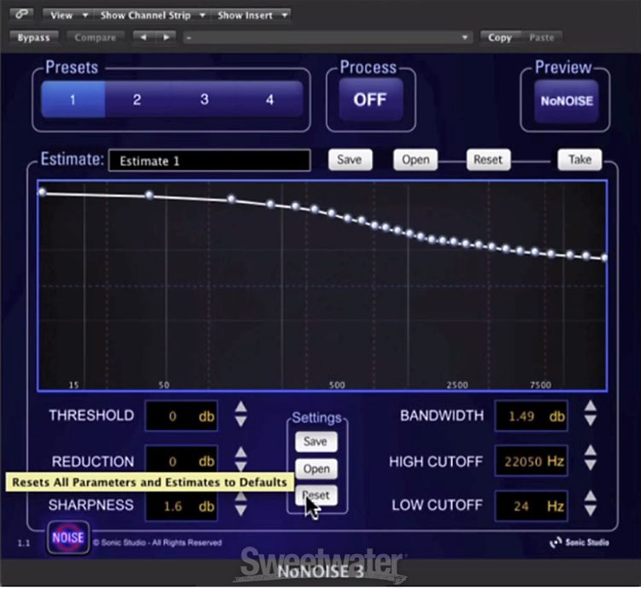
Task: Toggle the Process OFF button
Action: click(370, 99)
